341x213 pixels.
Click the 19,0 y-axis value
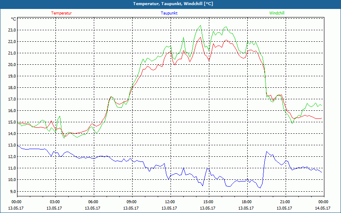pos(12,76)
